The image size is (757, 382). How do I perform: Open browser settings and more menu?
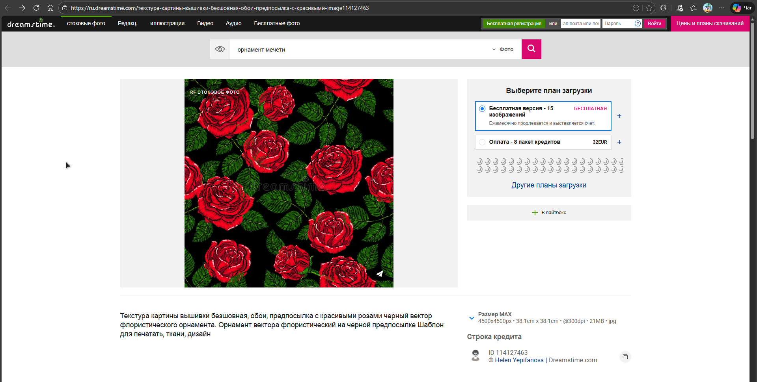[x=722, y=8]
